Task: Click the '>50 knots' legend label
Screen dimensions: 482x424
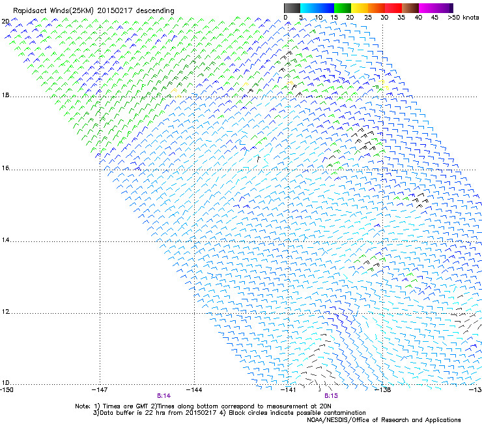Action: click(x=463, y=18)
